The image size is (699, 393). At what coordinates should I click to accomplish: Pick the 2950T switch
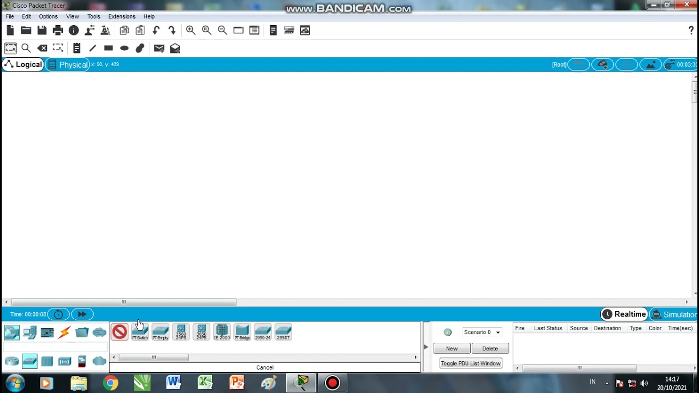coord(283,332)
